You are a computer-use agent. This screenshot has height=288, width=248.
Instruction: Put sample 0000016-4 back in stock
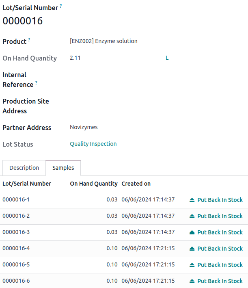pyautogui.click(x=220, y=249)
